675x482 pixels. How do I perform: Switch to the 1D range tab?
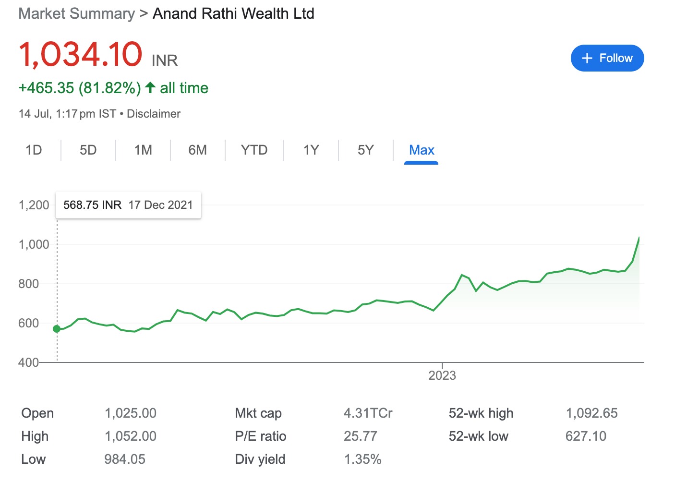pyautogui.click(x=34, y=150)
